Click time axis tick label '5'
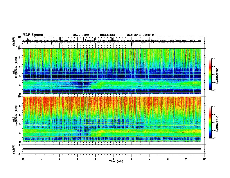The image size is (230, 178). click(114, 159)
